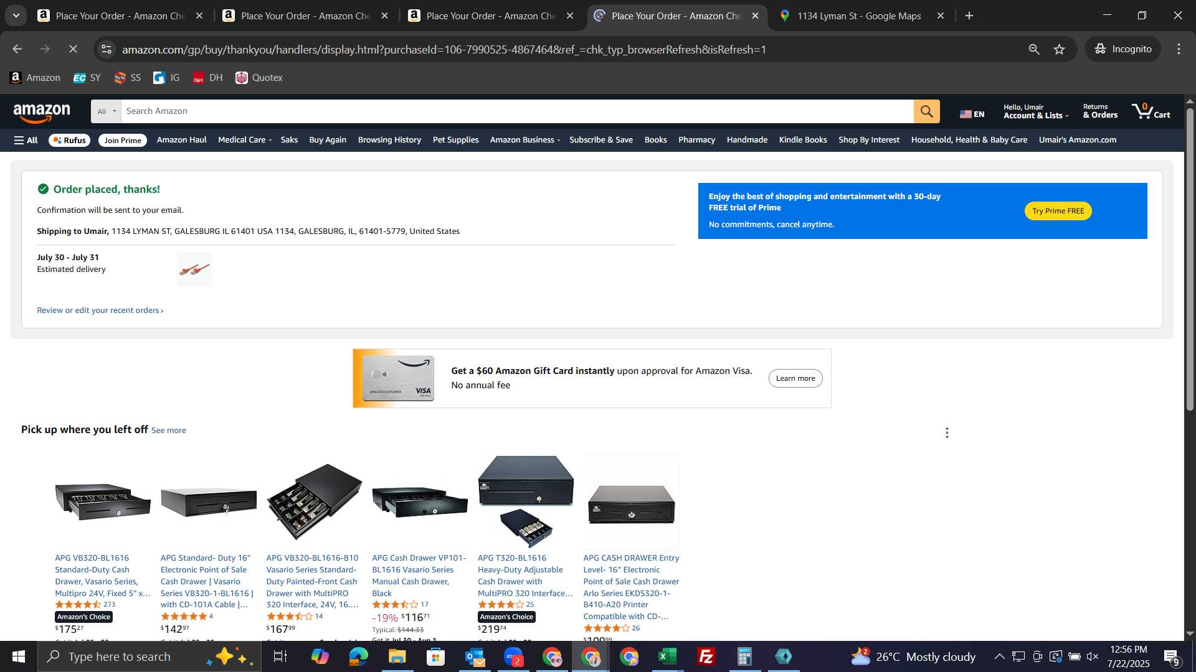
Task: Expand Amazon Business dropdown
Action: pos(524,140)
